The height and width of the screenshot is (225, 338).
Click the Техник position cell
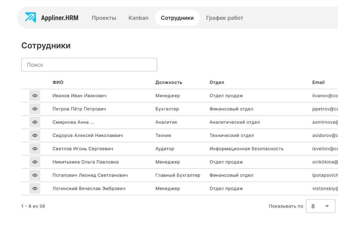163,135
